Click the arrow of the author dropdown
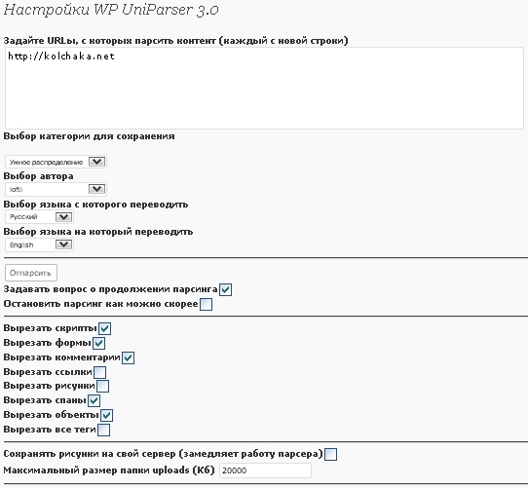 point(97,189)
